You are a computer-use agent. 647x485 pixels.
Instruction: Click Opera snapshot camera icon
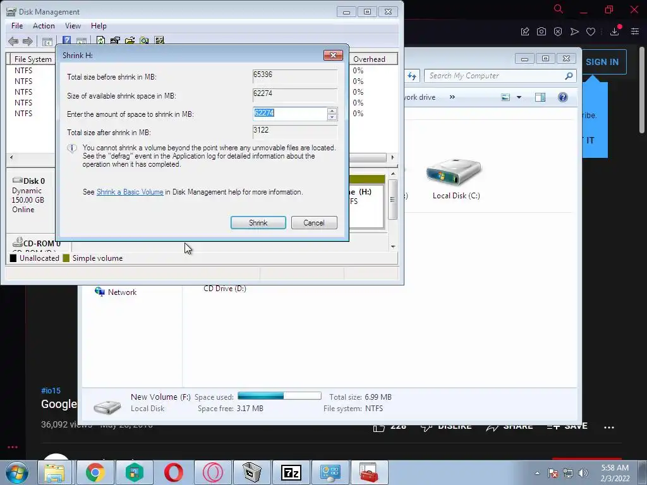tap(541, 32)
